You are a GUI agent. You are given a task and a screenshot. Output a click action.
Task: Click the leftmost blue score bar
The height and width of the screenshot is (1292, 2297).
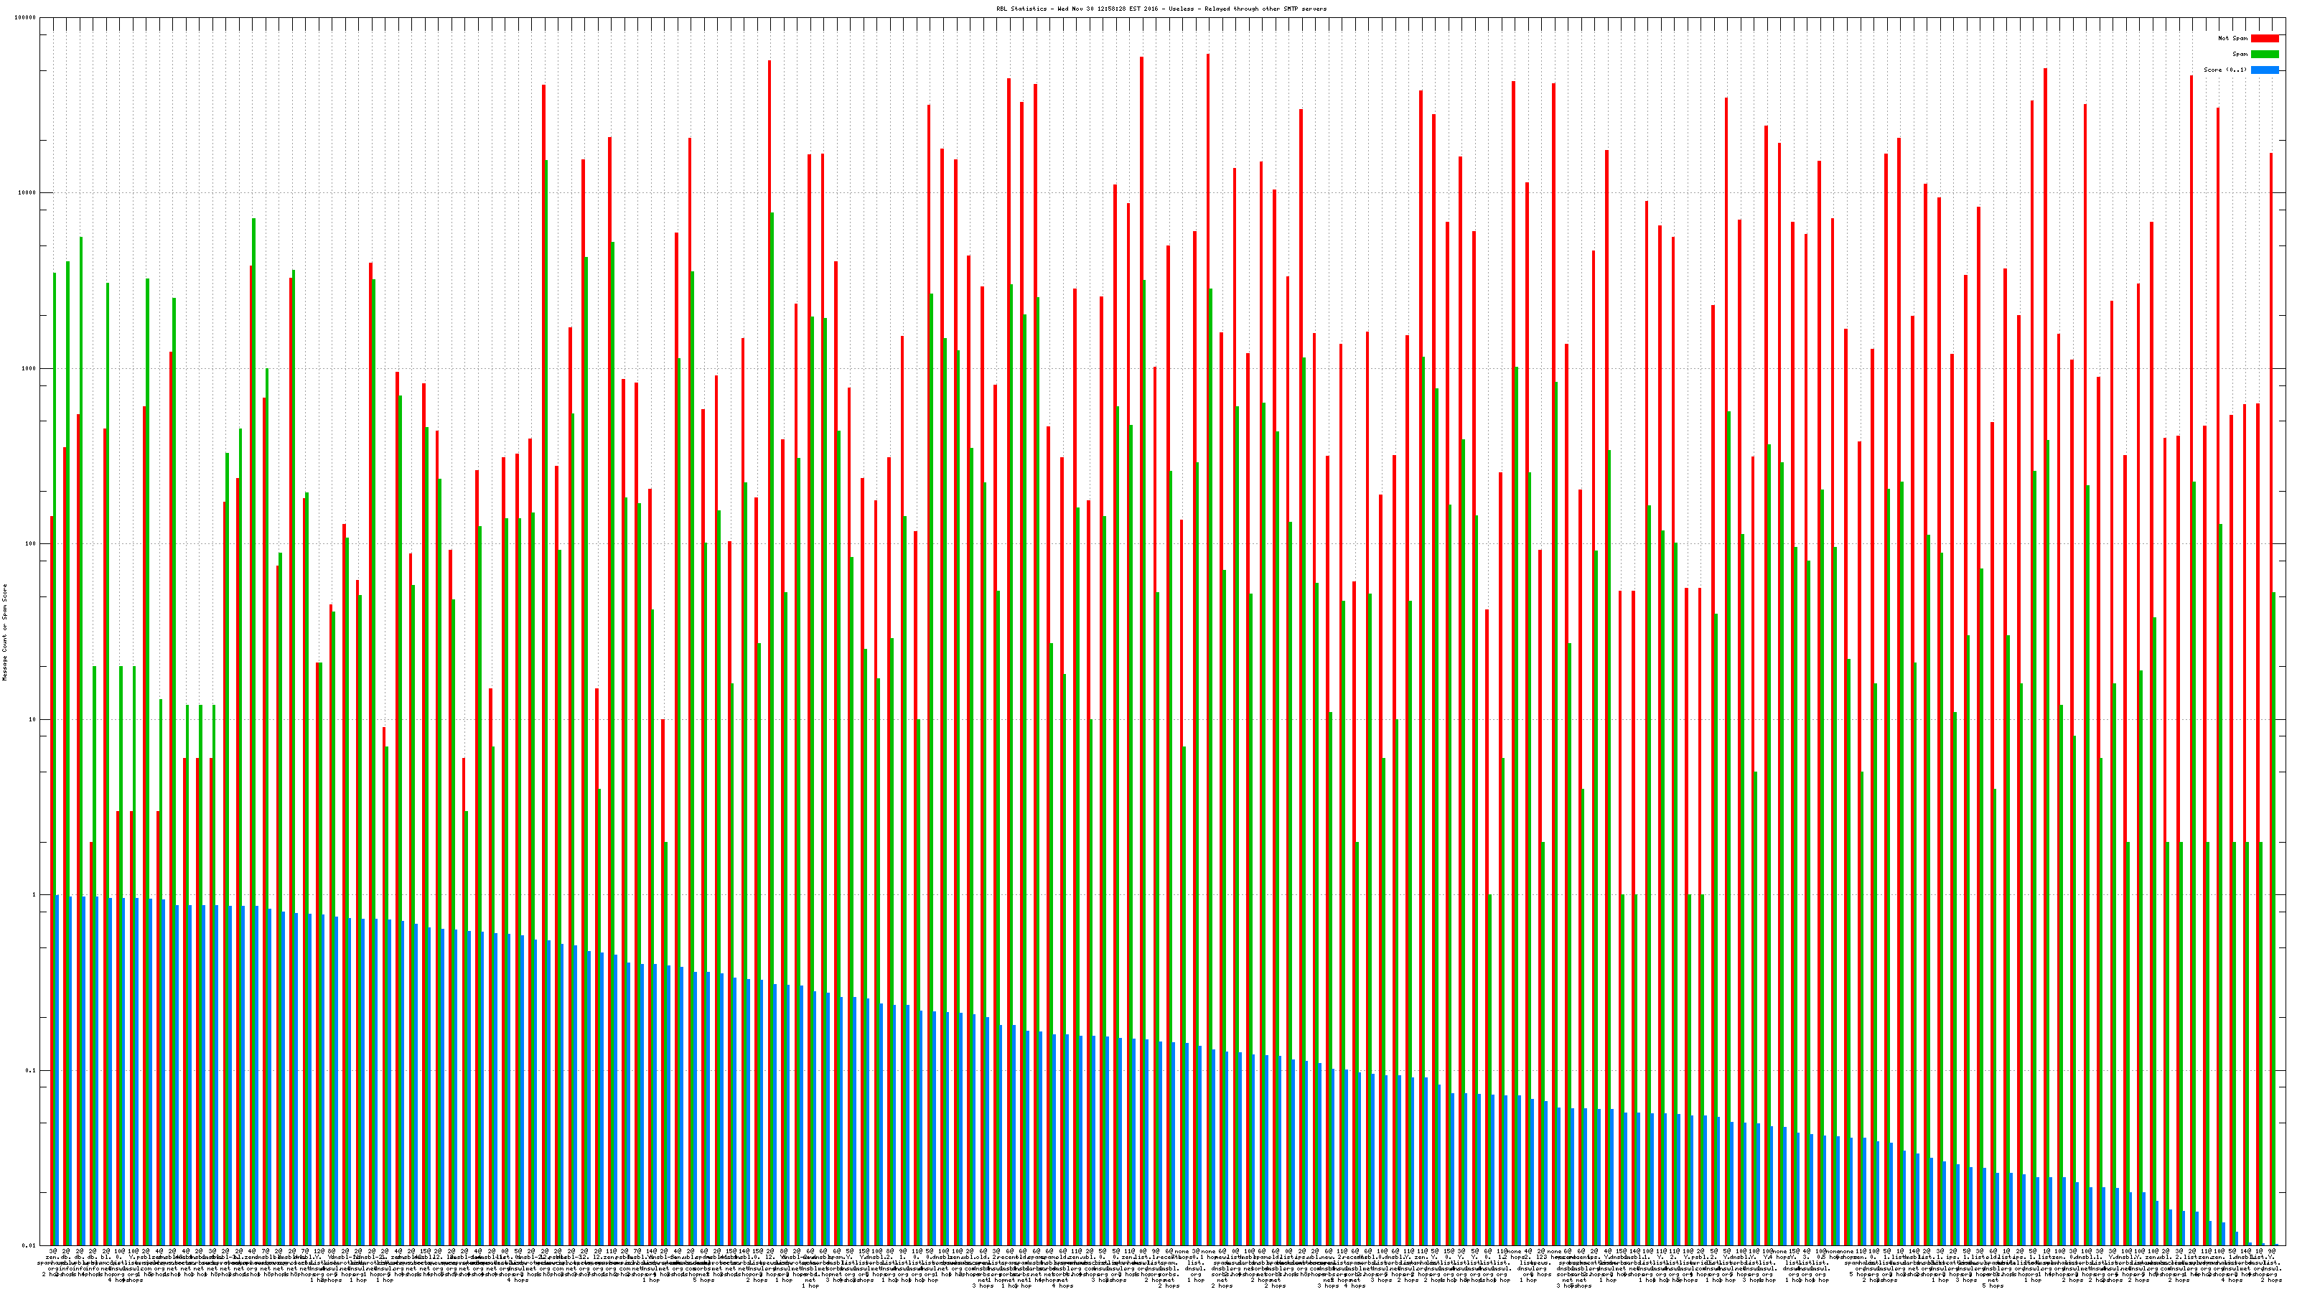(57, 1070)
